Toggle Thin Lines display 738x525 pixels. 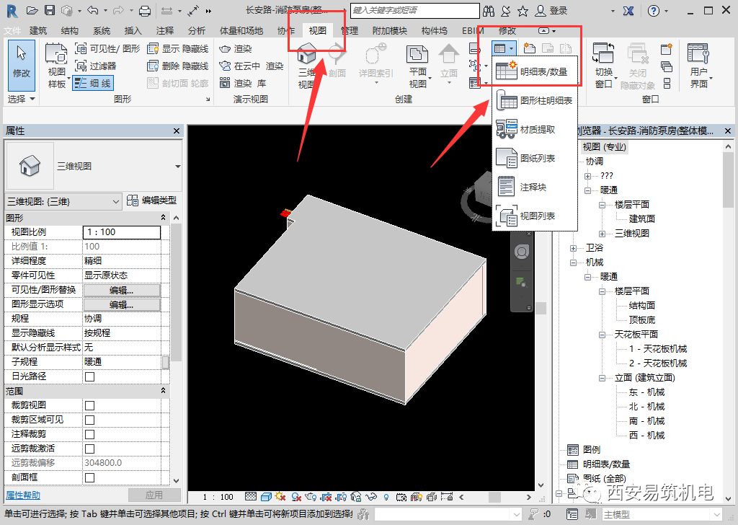point(93,83)
